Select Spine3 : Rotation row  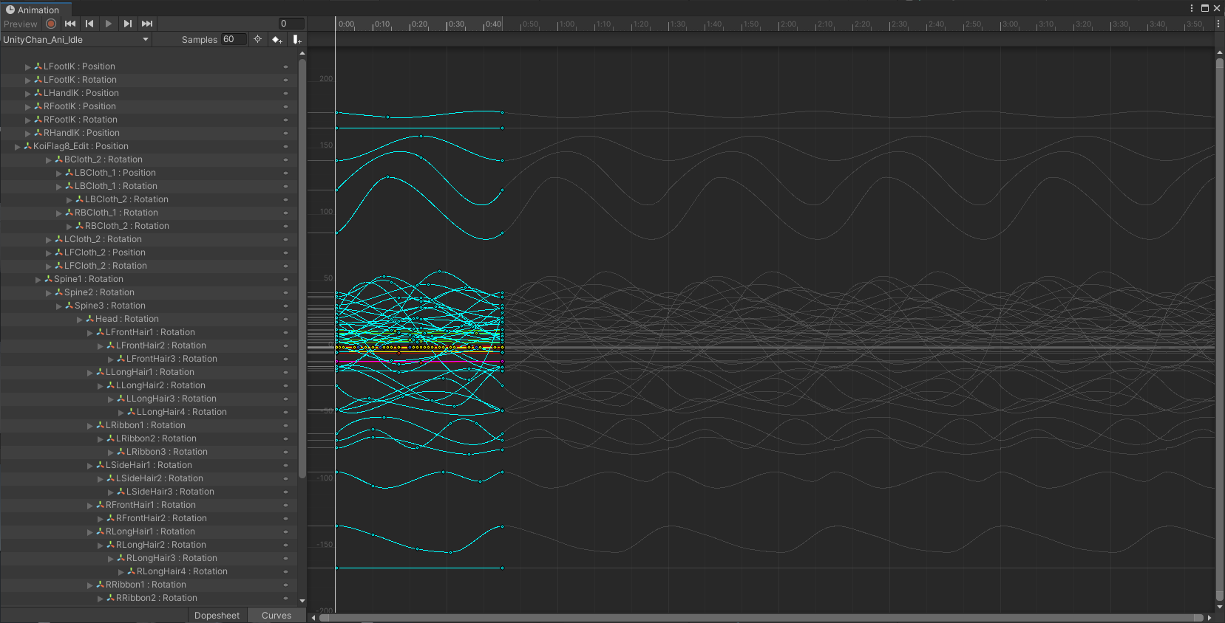pyautogui.click(x=149, y=306)
